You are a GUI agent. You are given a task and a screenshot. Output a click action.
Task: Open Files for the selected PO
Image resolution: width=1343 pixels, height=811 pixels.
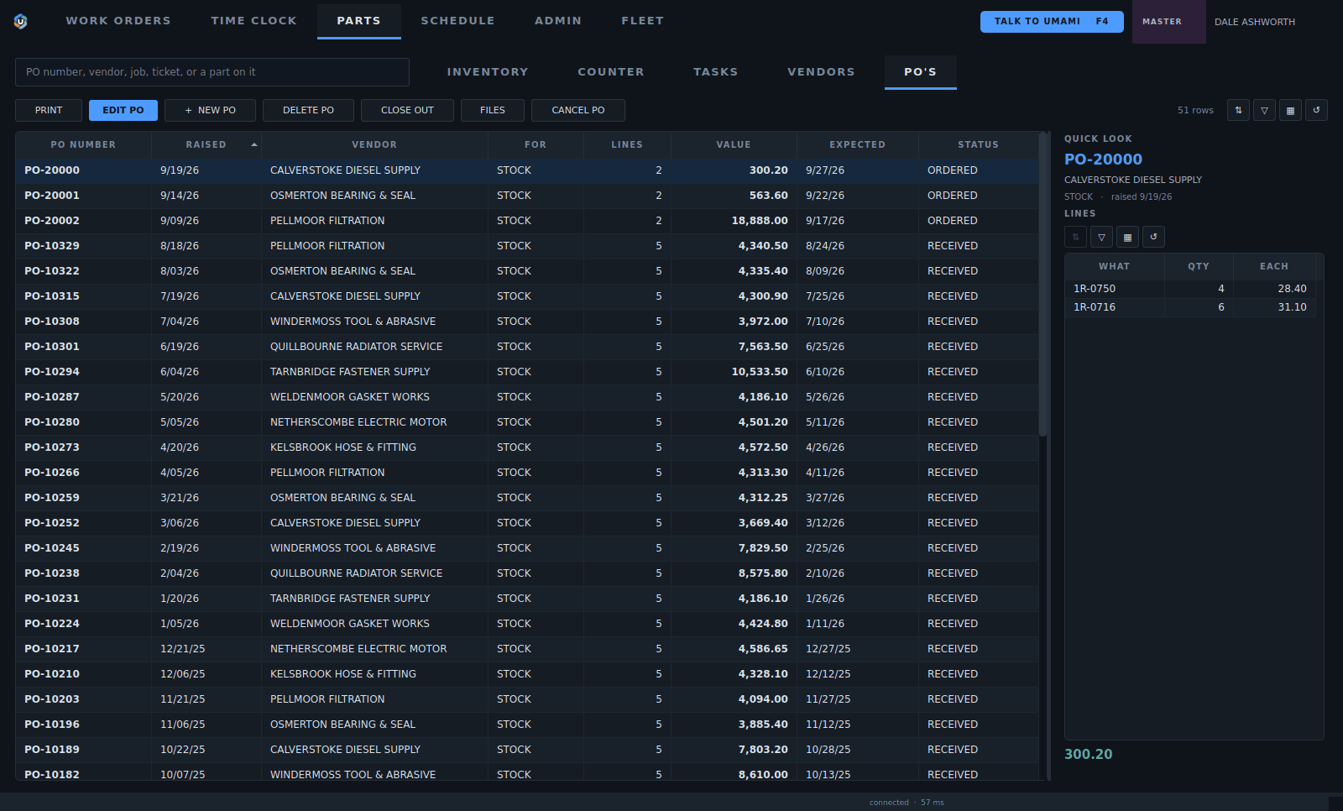pos(493,110)
